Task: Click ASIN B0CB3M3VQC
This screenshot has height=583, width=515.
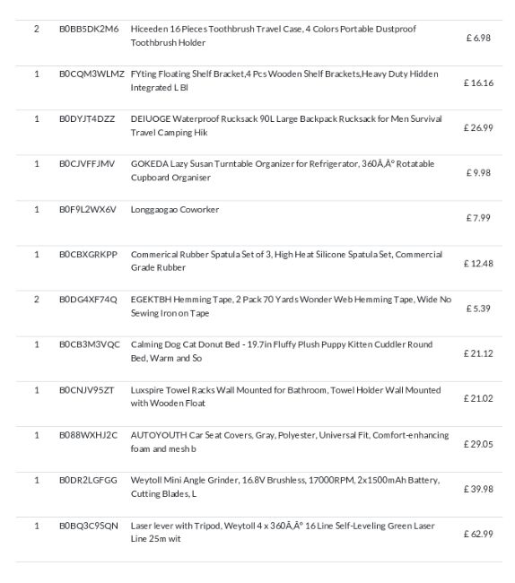Action: 90,344
